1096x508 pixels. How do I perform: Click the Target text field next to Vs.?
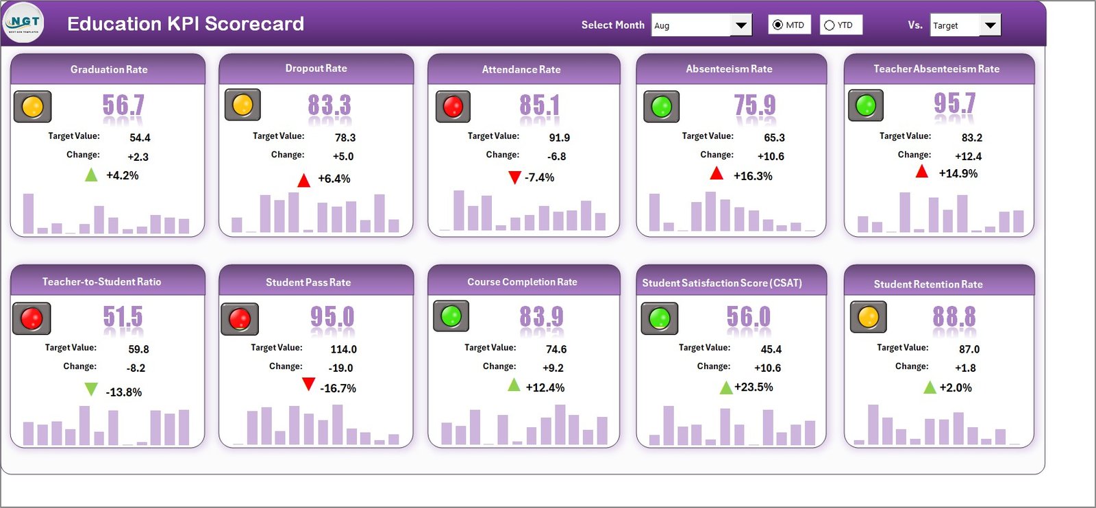point(955,26)
